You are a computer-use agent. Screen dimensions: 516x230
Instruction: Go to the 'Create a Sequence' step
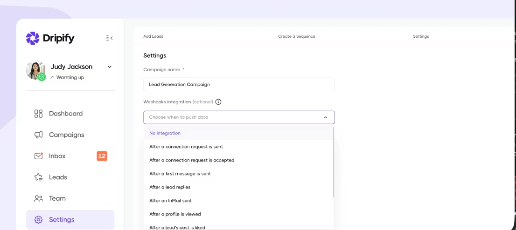296,36
